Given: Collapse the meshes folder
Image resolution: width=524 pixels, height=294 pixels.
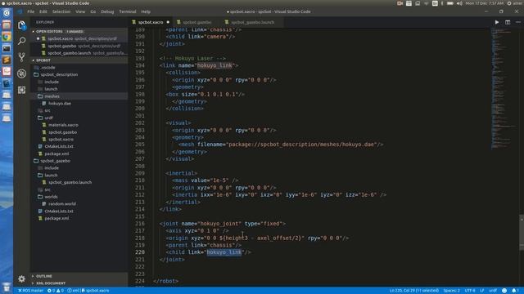Looking at the screenshot, I should 52,96.
